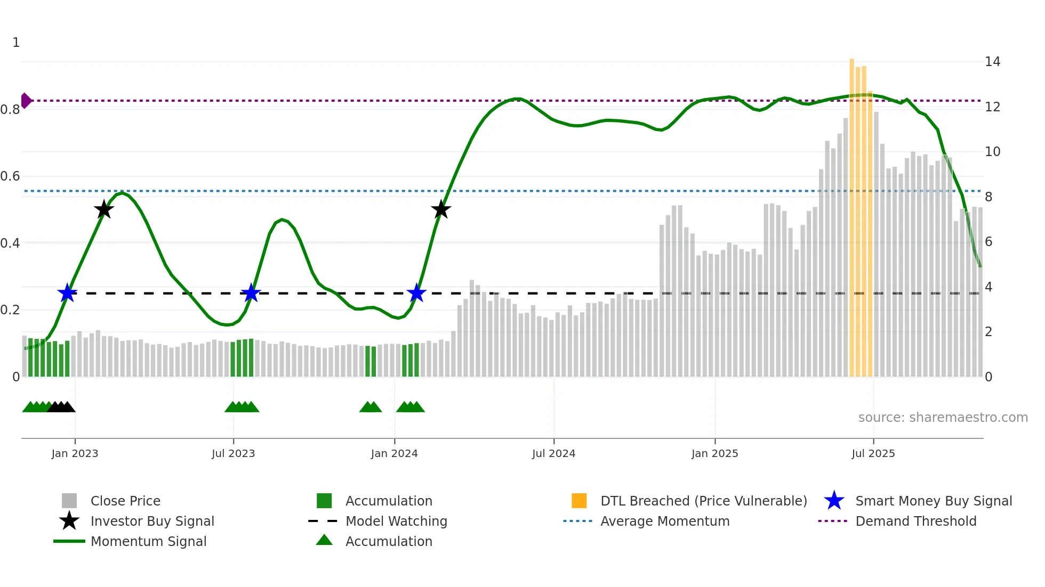
Task: Click the black star after Jan 2024
Action: pos(441,210)
